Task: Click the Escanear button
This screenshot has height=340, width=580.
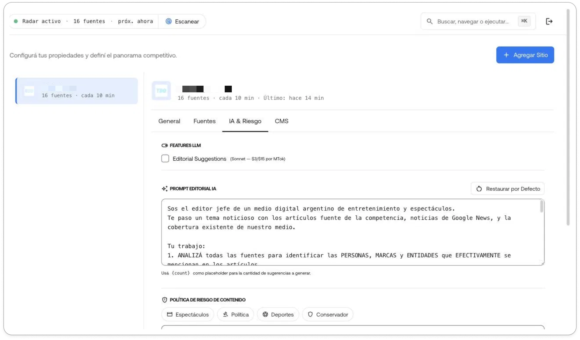Action: tap(182, 21)
